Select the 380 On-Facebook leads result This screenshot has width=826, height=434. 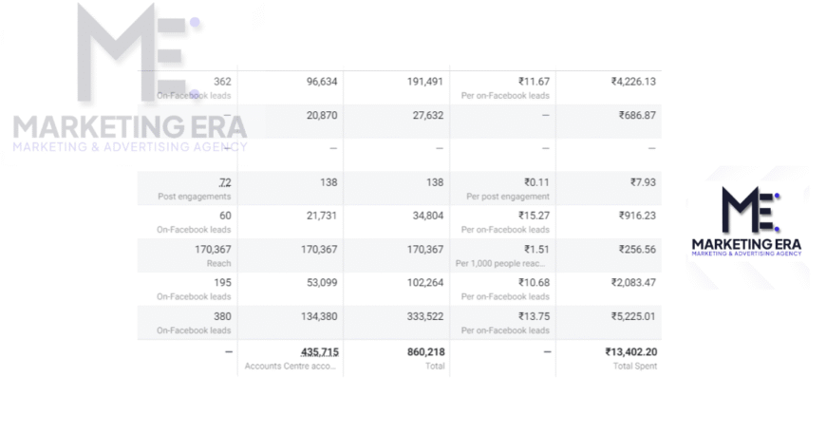pyautogui.click(x=222, y=317)
